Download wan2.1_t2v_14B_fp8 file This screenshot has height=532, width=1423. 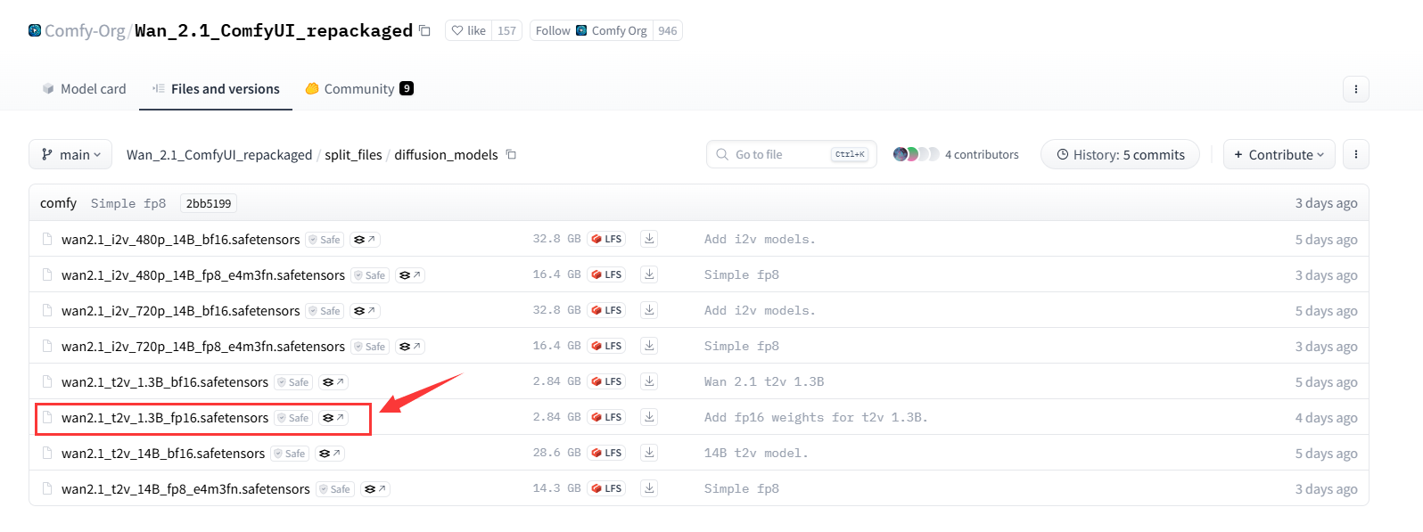coord(649,488)
